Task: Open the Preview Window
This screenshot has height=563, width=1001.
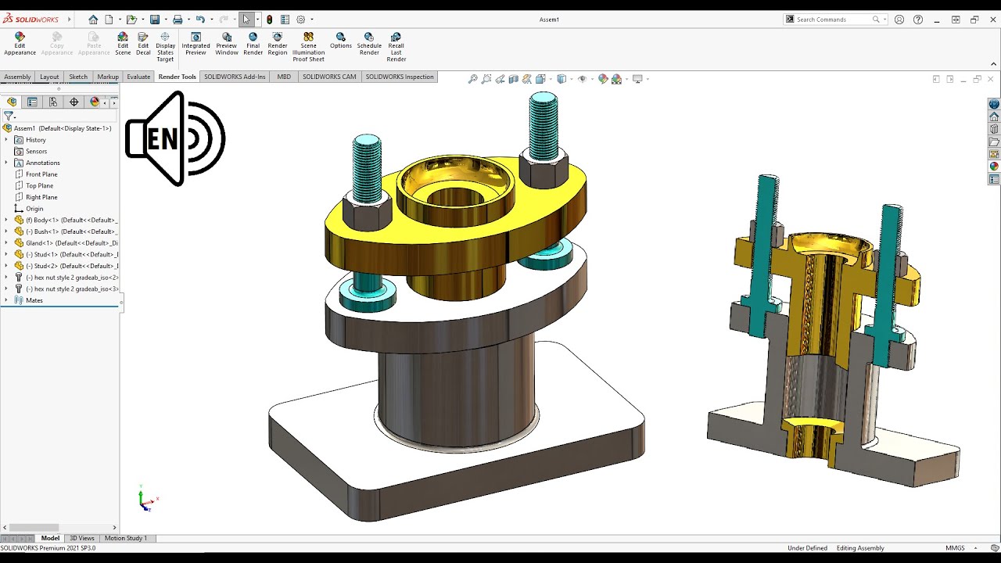Action: [x=227, y=45]
